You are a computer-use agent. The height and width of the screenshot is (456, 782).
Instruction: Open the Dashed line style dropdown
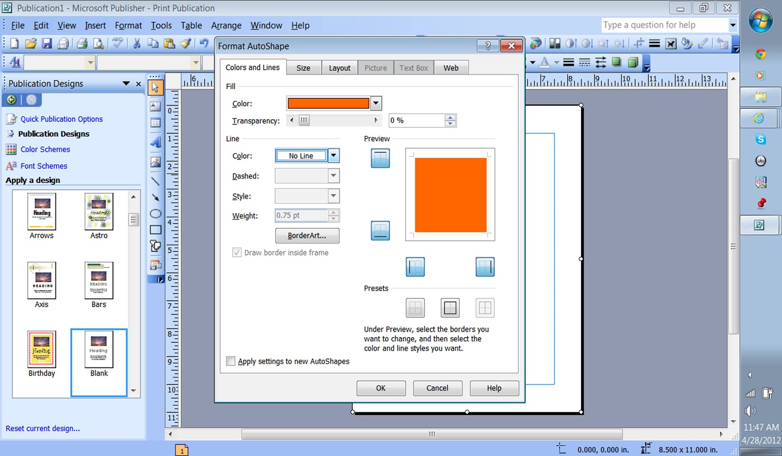333,176
